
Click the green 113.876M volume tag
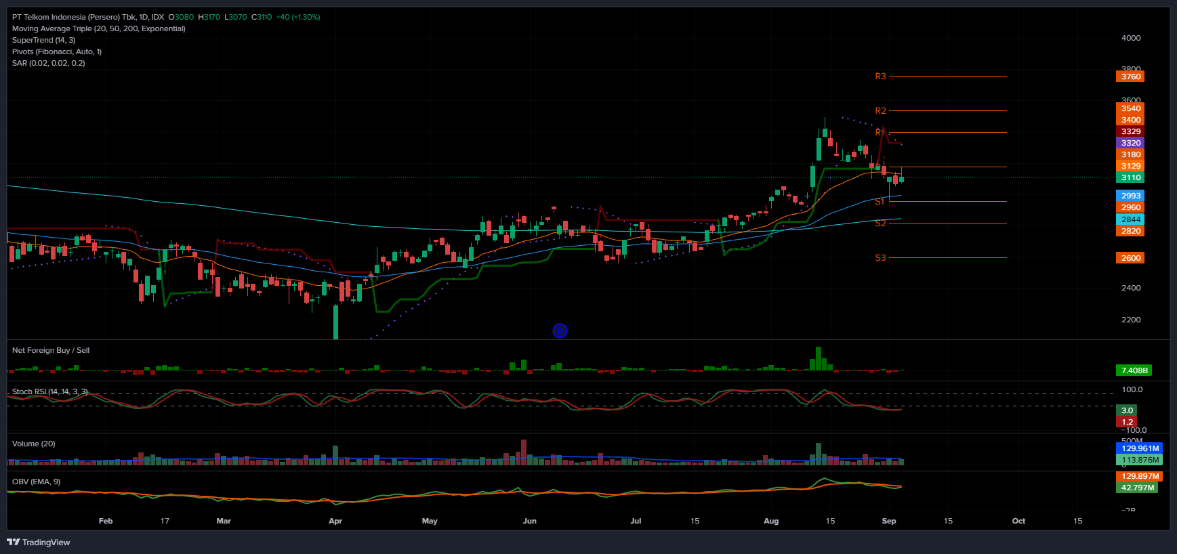click(x=1139, y=460)
